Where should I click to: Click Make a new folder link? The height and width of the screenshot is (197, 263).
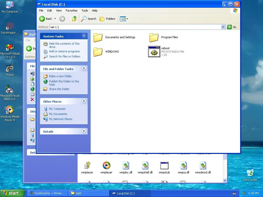[60, 76]
